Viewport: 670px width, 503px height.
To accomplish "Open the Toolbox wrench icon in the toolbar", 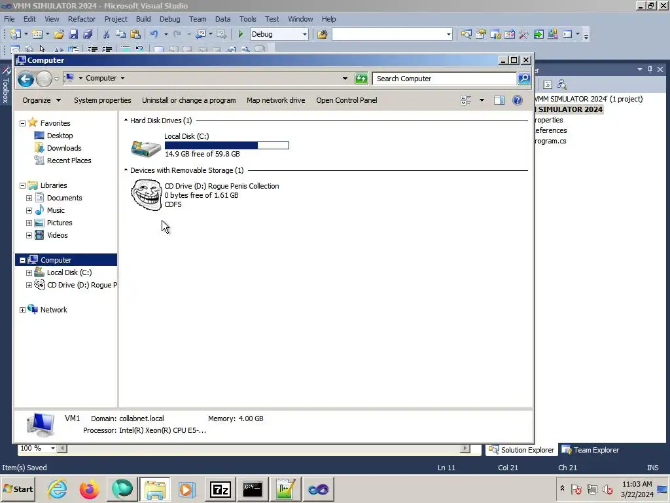I will [524, 34].
